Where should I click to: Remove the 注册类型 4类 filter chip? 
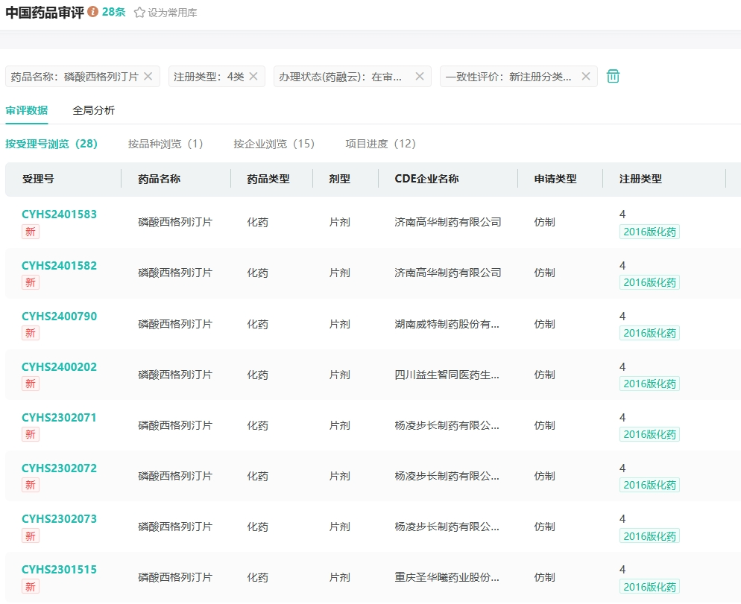(x=253, y=76)
